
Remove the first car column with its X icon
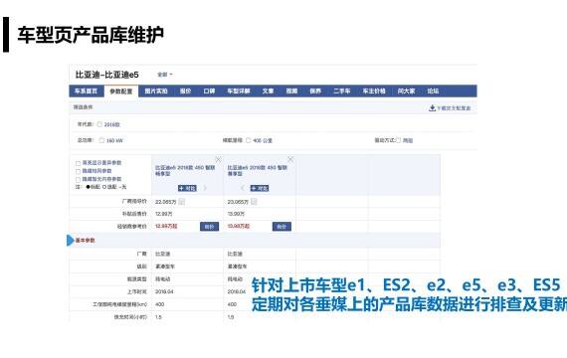pos(218,159)
